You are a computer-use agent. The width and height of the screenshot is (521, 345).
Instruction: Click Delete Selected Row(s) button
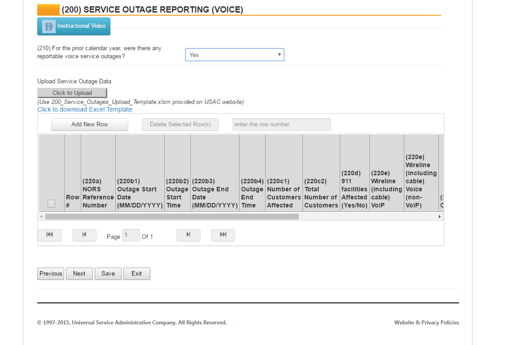[x=180, y=125]
